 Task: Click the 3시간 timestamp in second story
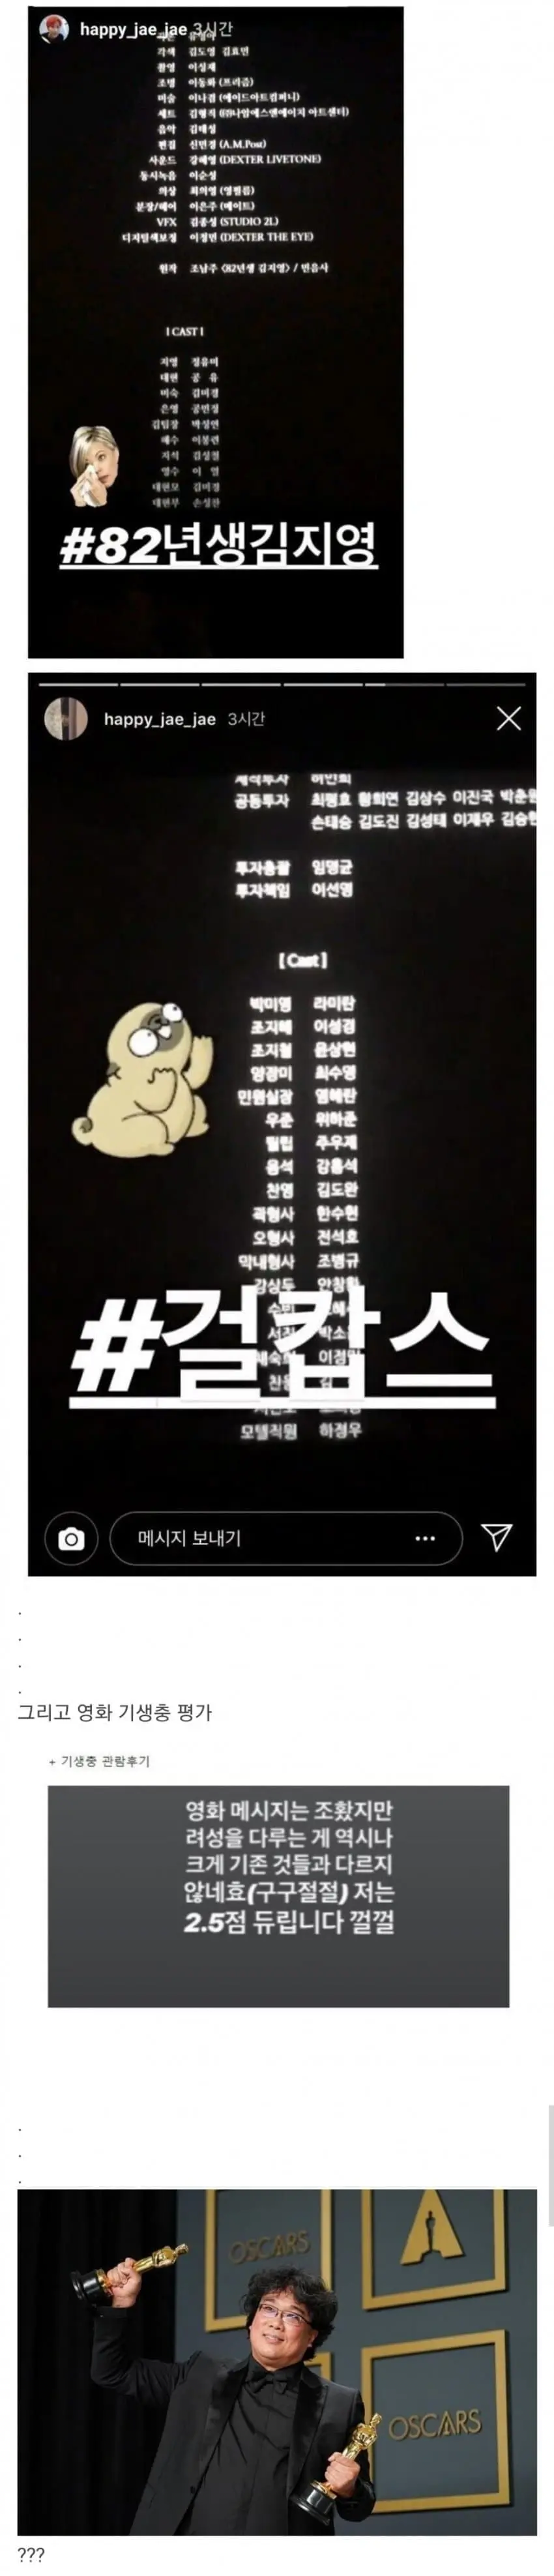(246, 719)
